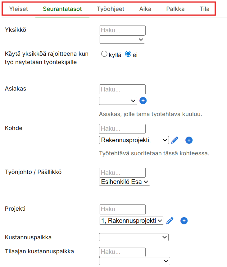Click the plus icon next to Asiakas dropdown

[x=143, y=101]
